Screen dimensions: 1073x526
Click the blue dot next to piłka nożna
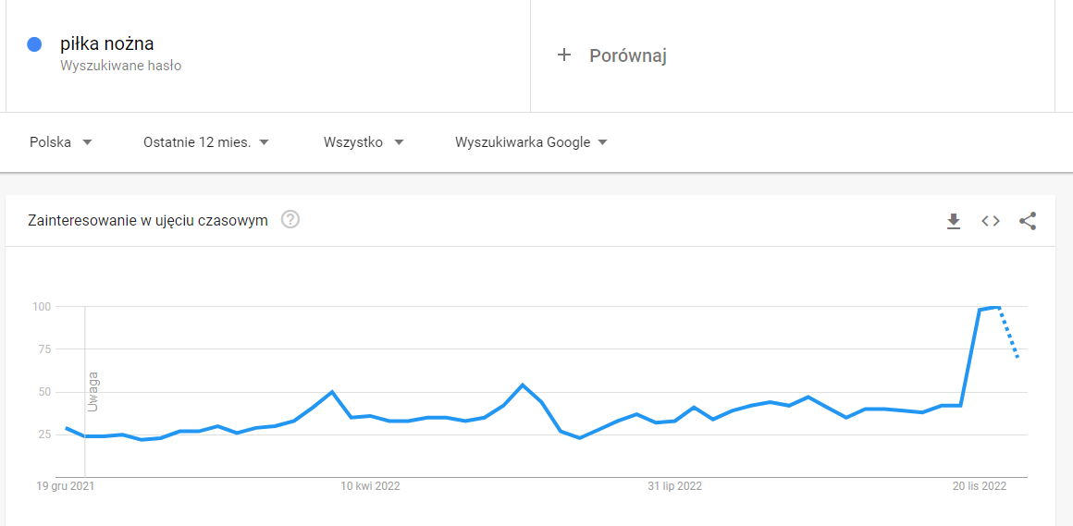click(x=35, y=43)
